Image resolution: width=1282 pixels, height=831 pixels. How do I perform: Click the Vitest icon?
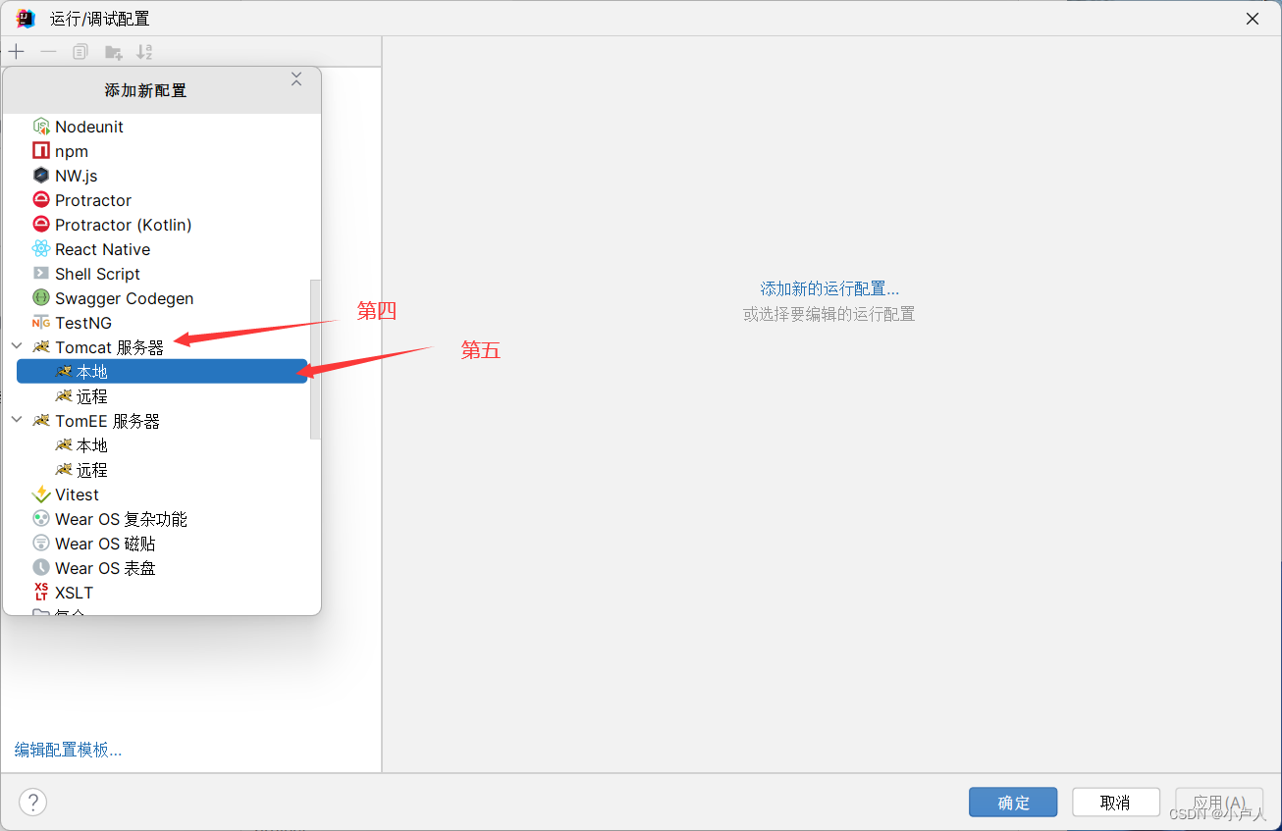coord(41,494)
